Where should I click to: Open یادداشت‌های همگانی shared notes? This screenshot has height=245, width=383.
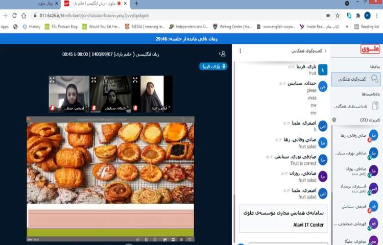click(x=355, y=106)
